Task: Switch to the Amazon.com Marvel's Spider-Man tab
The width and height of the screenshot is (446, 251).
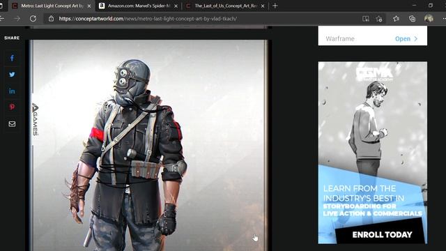Action: pos(139,6)
